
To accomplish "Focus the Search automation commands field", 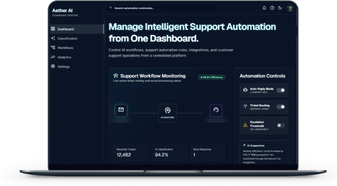I will (x=164, y=8).
